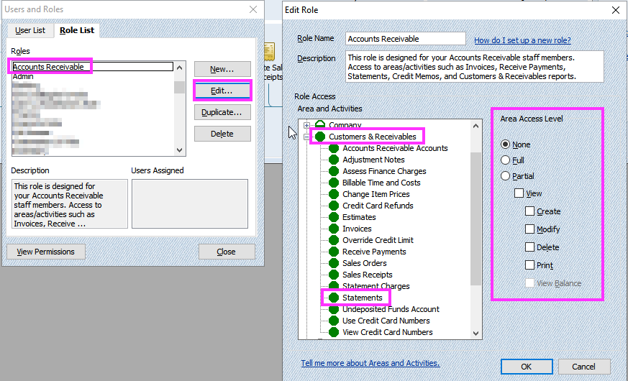Select Accounts Receivable in Roles list
The width and height of the screenshot is (628, 381).
(93, 66)
